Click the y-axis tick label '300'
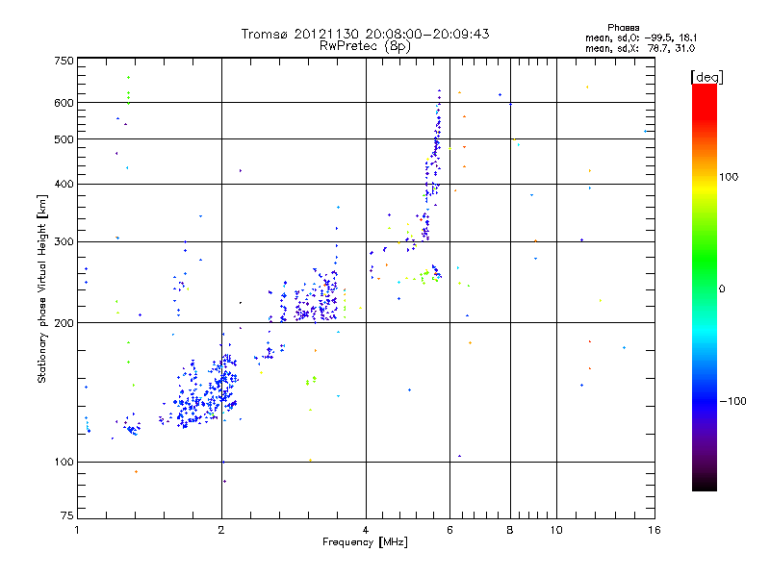The width and height of the screenshot is (770, 577). (64, 242)
